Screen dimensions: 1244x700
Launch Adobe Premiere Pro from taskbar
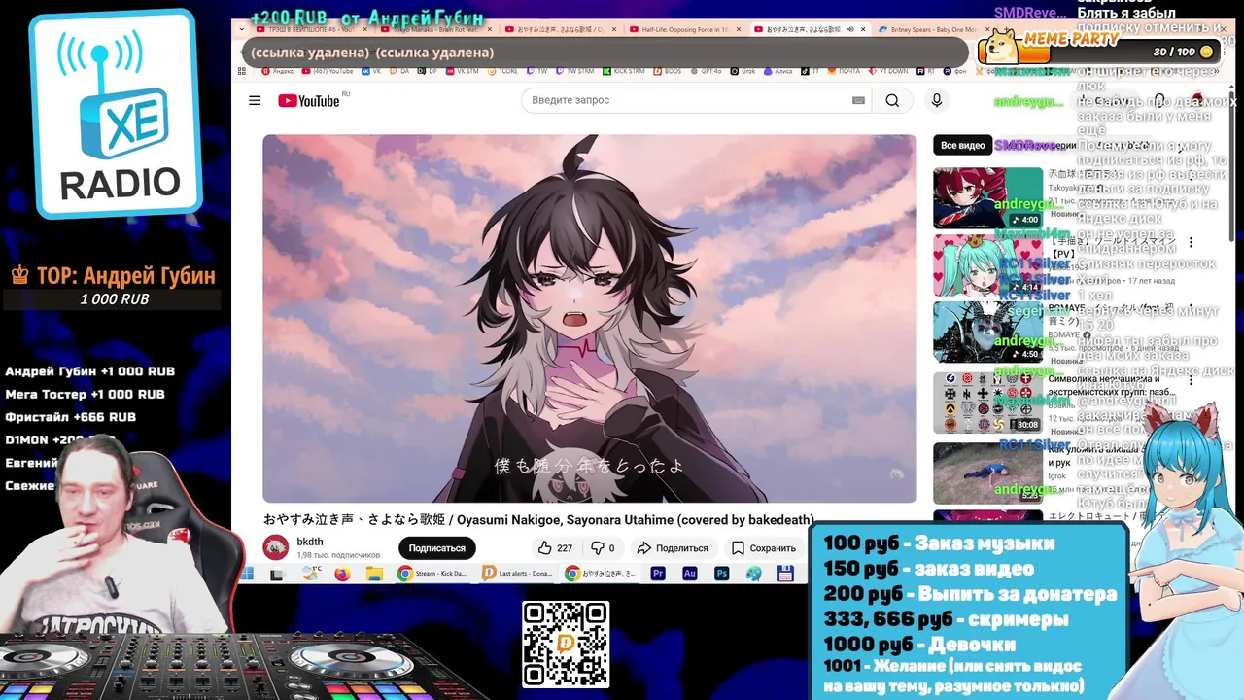(x=658, y=575)
